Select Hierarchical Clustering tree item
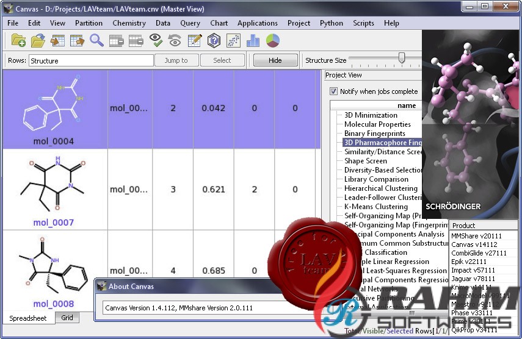Screen dimensions: 522x339 tap(380, 188)
